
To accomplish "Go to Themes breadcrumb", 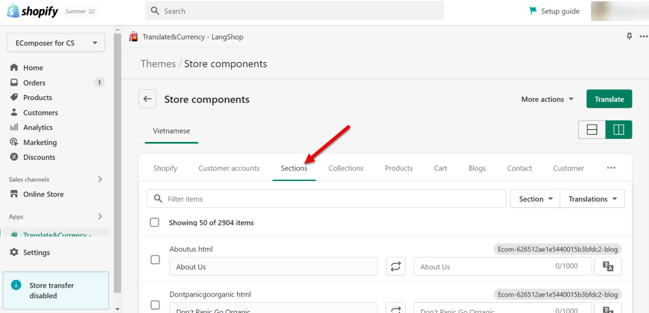I will (158, 64).
